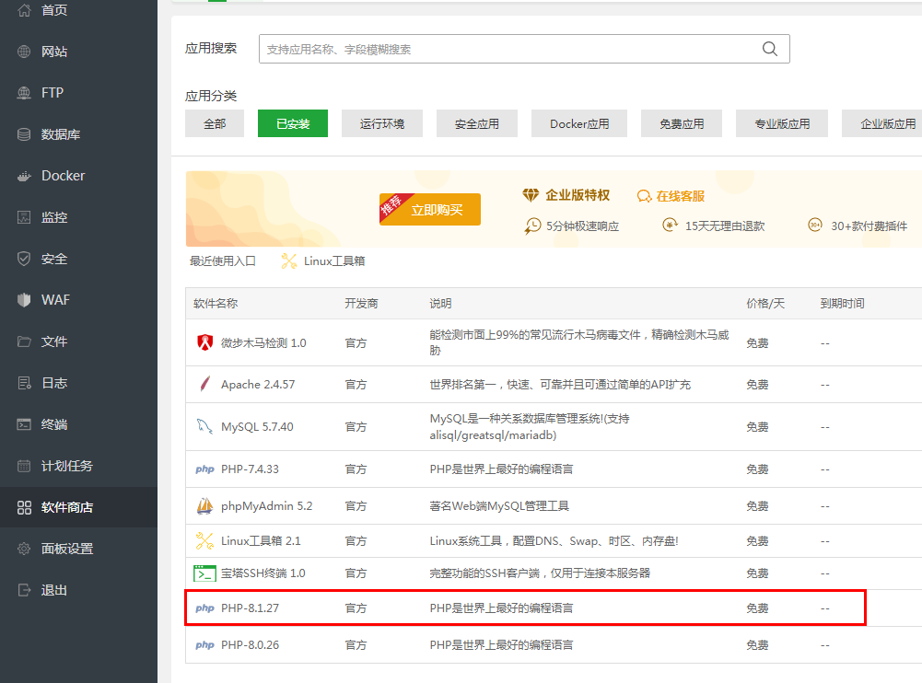This screenshot has height=683, width=922.
Task: Show the 专业版应用 category
Action: coord(782,123)
